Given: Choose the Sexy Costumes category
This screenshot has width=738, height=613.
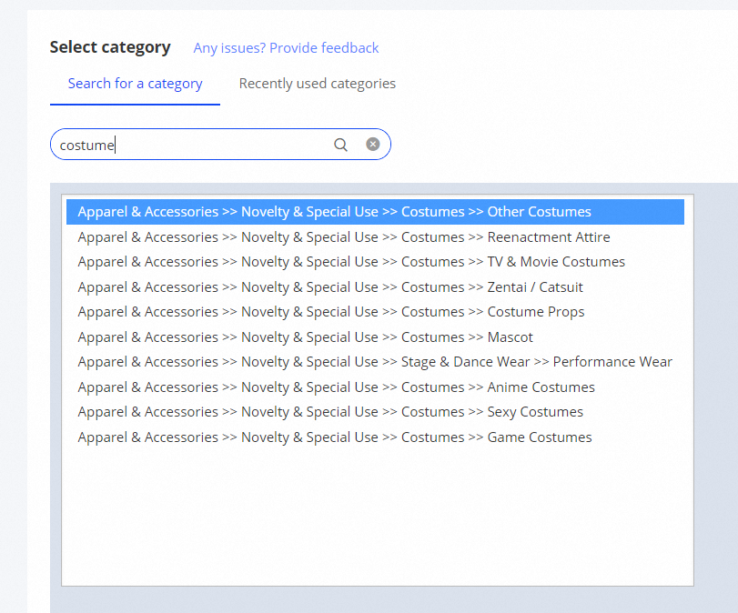Looking at the screenshot, I should (x=330, y=412).
